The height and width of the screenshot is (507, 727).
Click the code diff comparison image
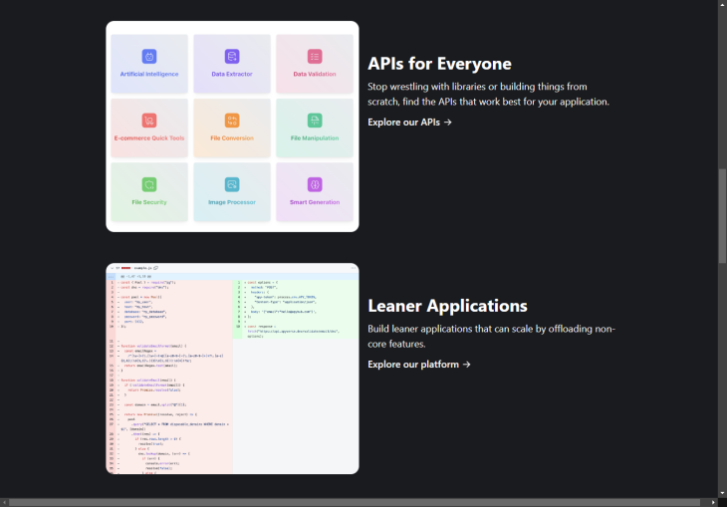tap(232, 369)
